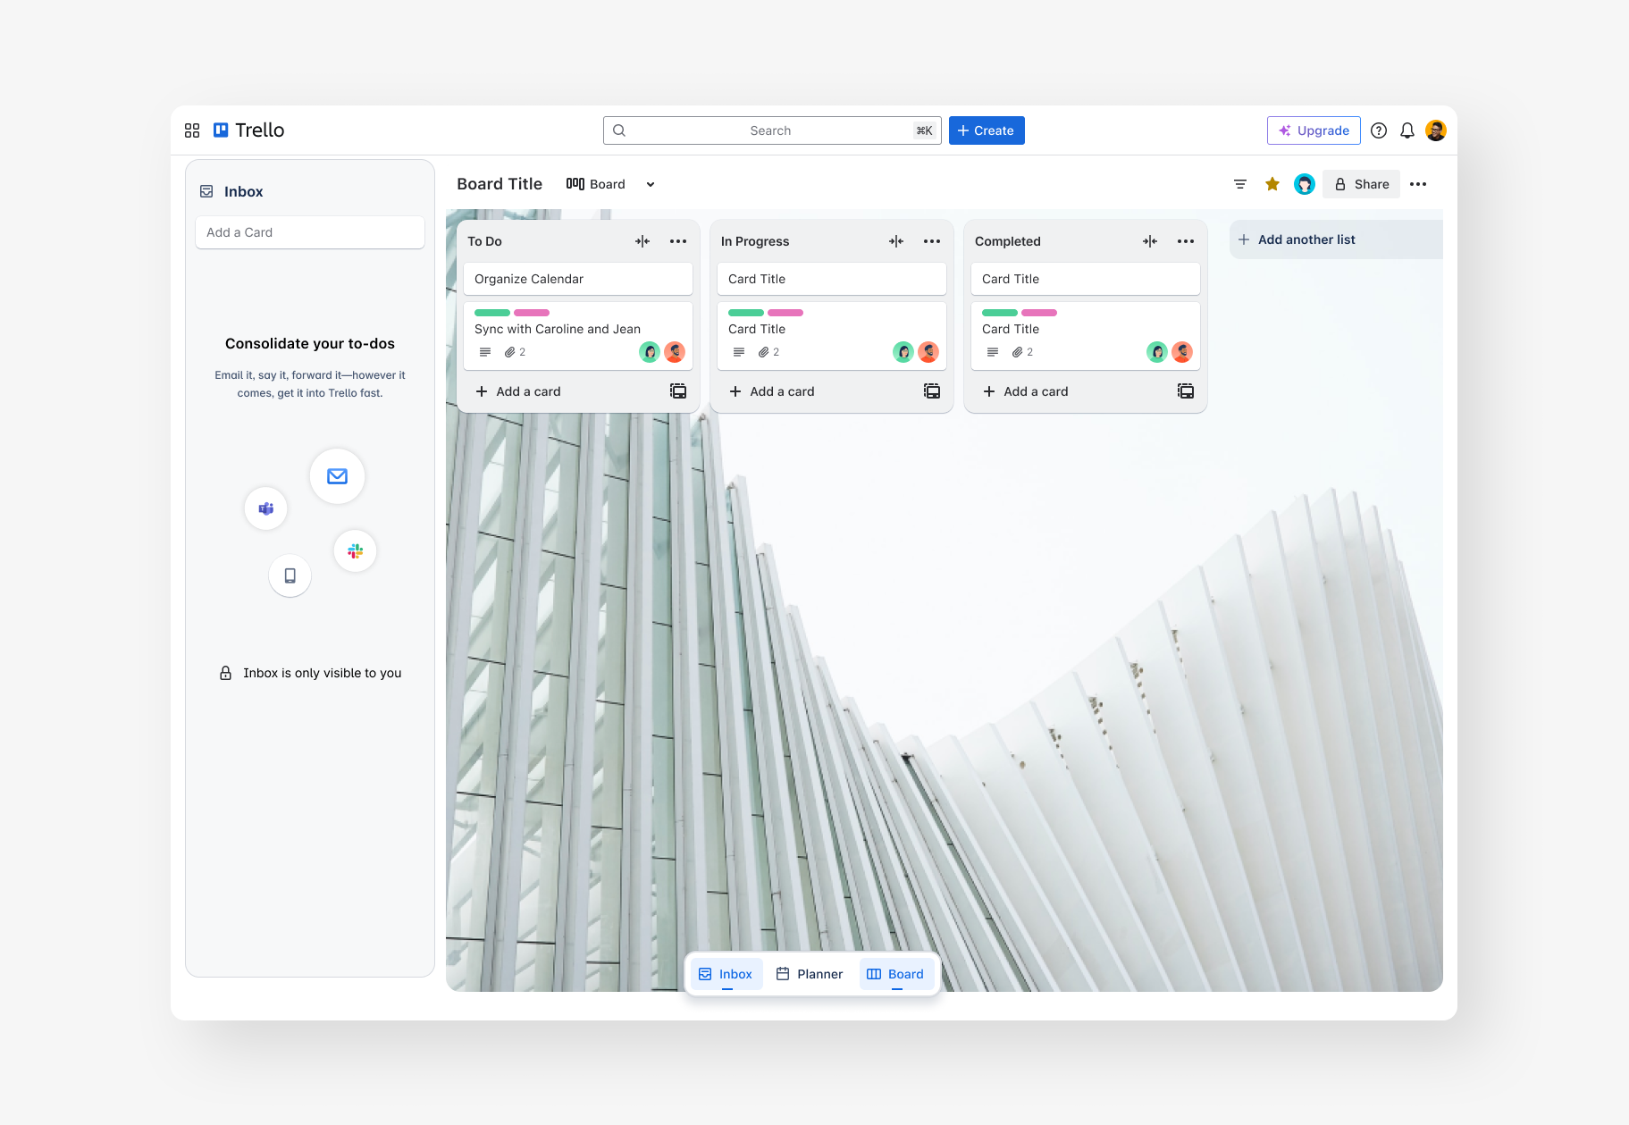The height and width of the screenshot is (1125, 1629).
Task: Add a card to the To Do list
Action: (518, 391)
